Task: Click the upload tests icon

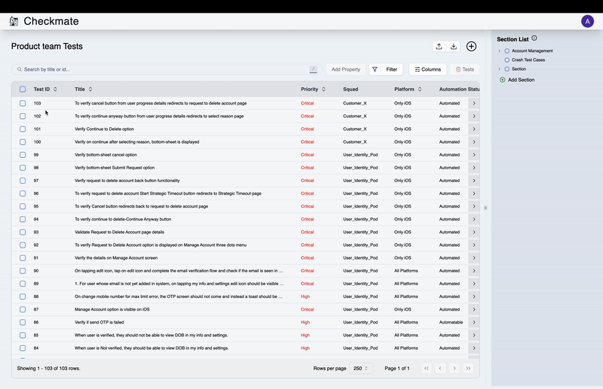Action: [439, 47]
